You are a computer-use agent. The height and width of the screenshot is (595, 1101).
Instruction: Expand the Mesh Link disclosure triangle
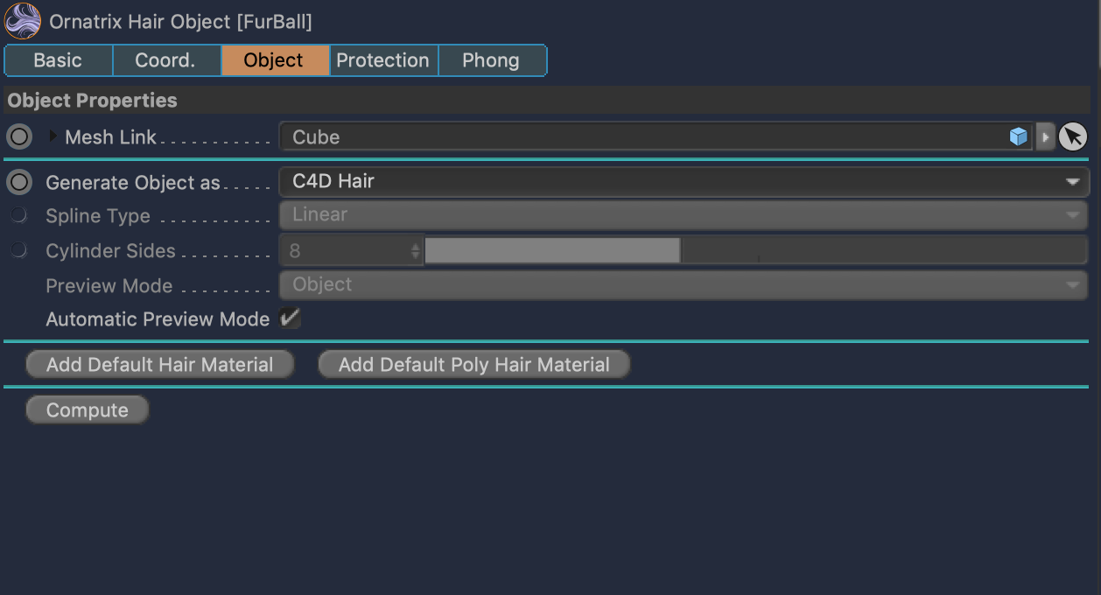click(x=53, y=137)
